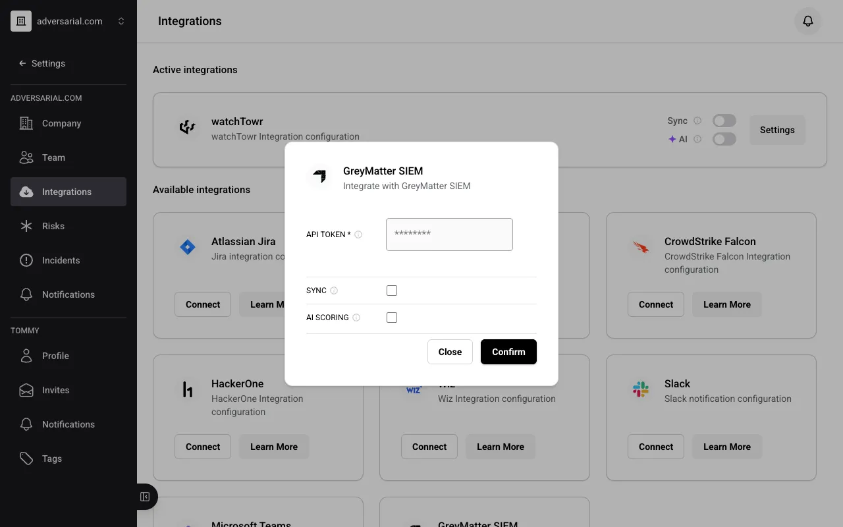Screen dimensions: 843x527
Task: Click the Atlassian Jira logo icon
Action: tap(188, 248)
